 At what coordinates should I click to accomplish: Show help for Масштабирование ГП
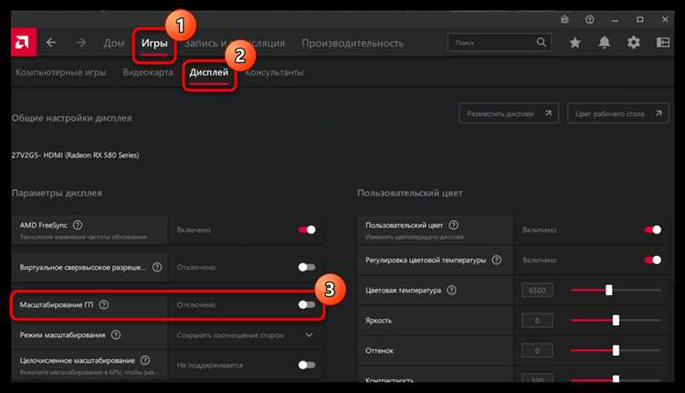pyautogui.click(x=104, y=304)
